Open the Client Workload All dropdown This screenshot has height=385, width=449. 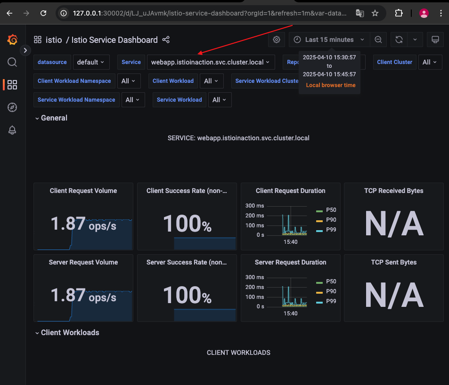(x=212, y=81)
